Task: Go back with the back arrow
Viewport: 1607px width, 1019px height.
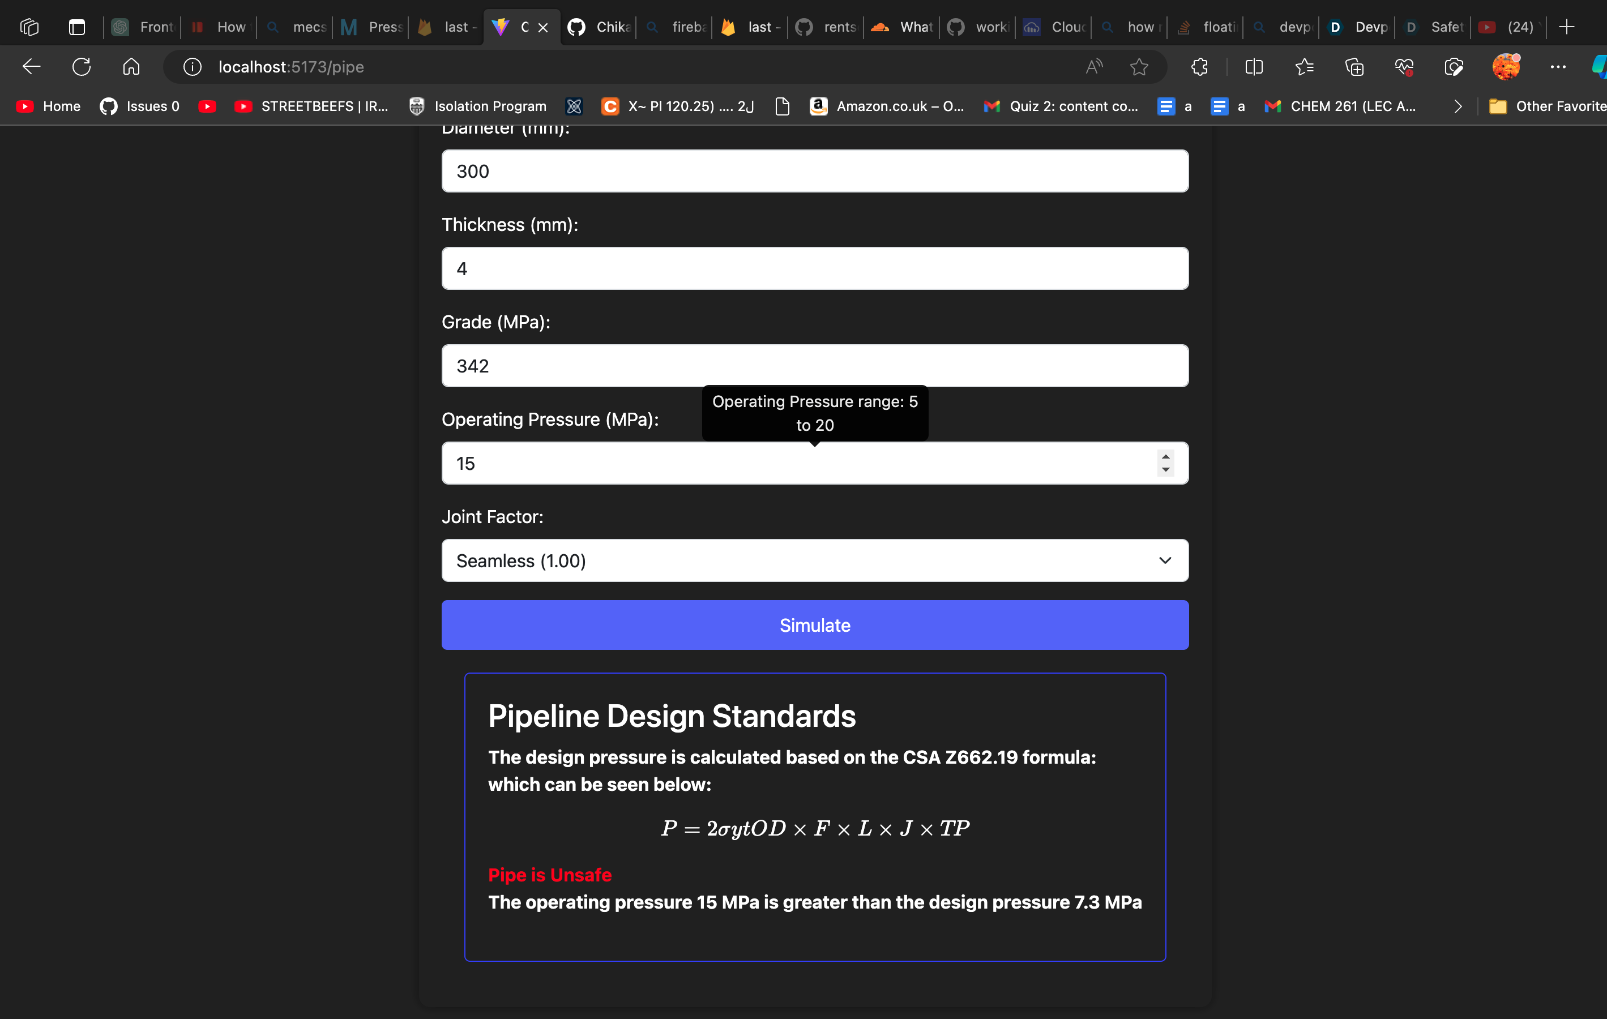Action: click(31, 67)
